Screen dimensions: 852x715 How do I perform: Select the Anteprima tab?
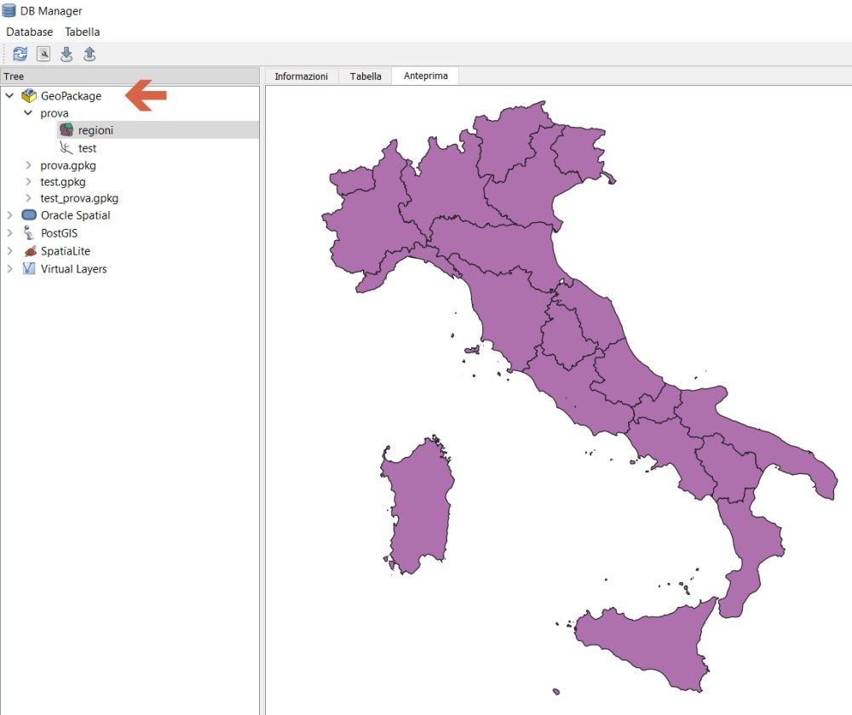point(425,76)
